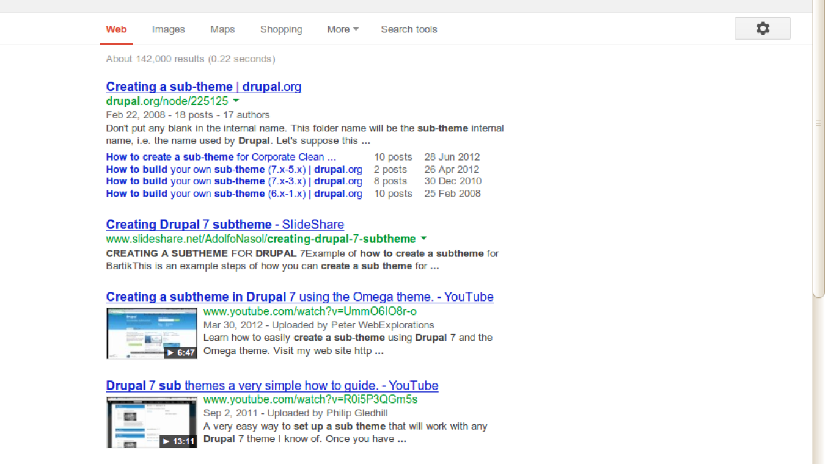This screenshot has width=825, height=464.
Task: Select 'About 142,000 results (0.22 seconds)' text
Action: [191, 59]
